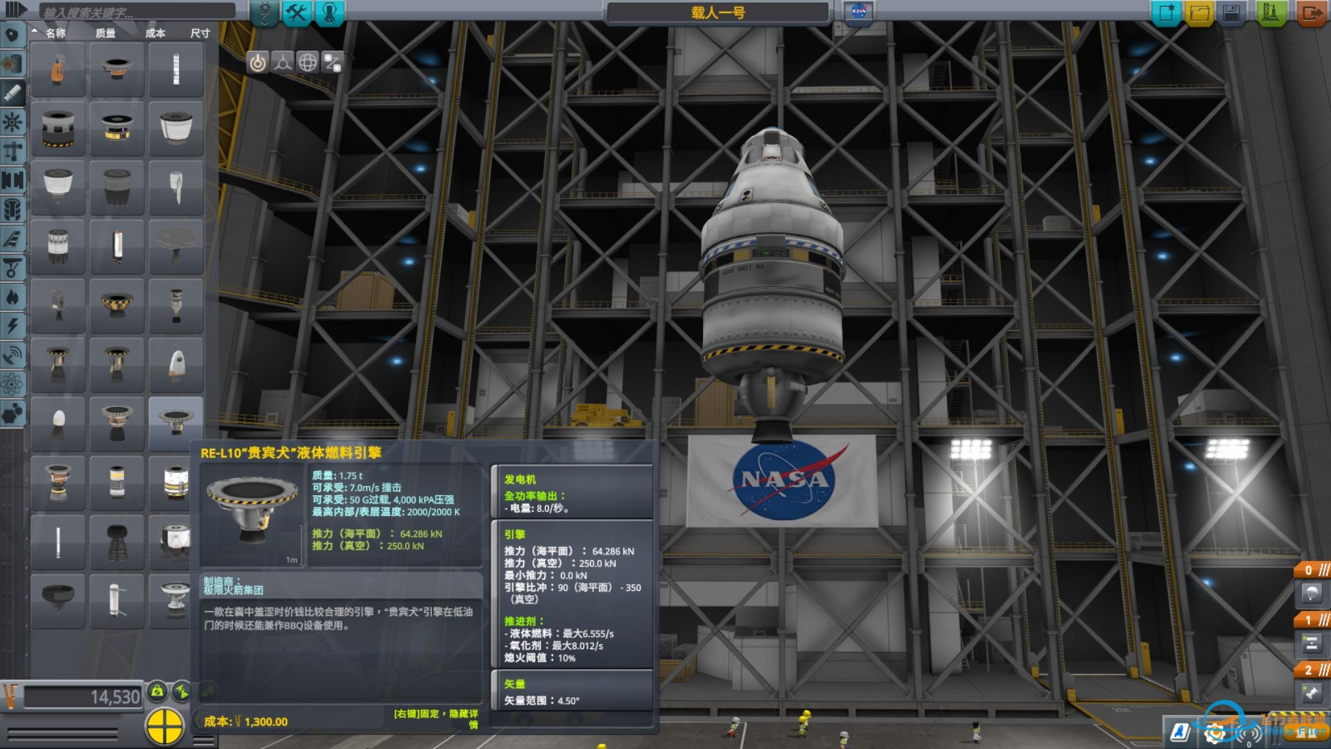The height and width of the screenshot is (749, 1331).
Task: Open the Fuel Tanks category
Action: pos(12,64)
